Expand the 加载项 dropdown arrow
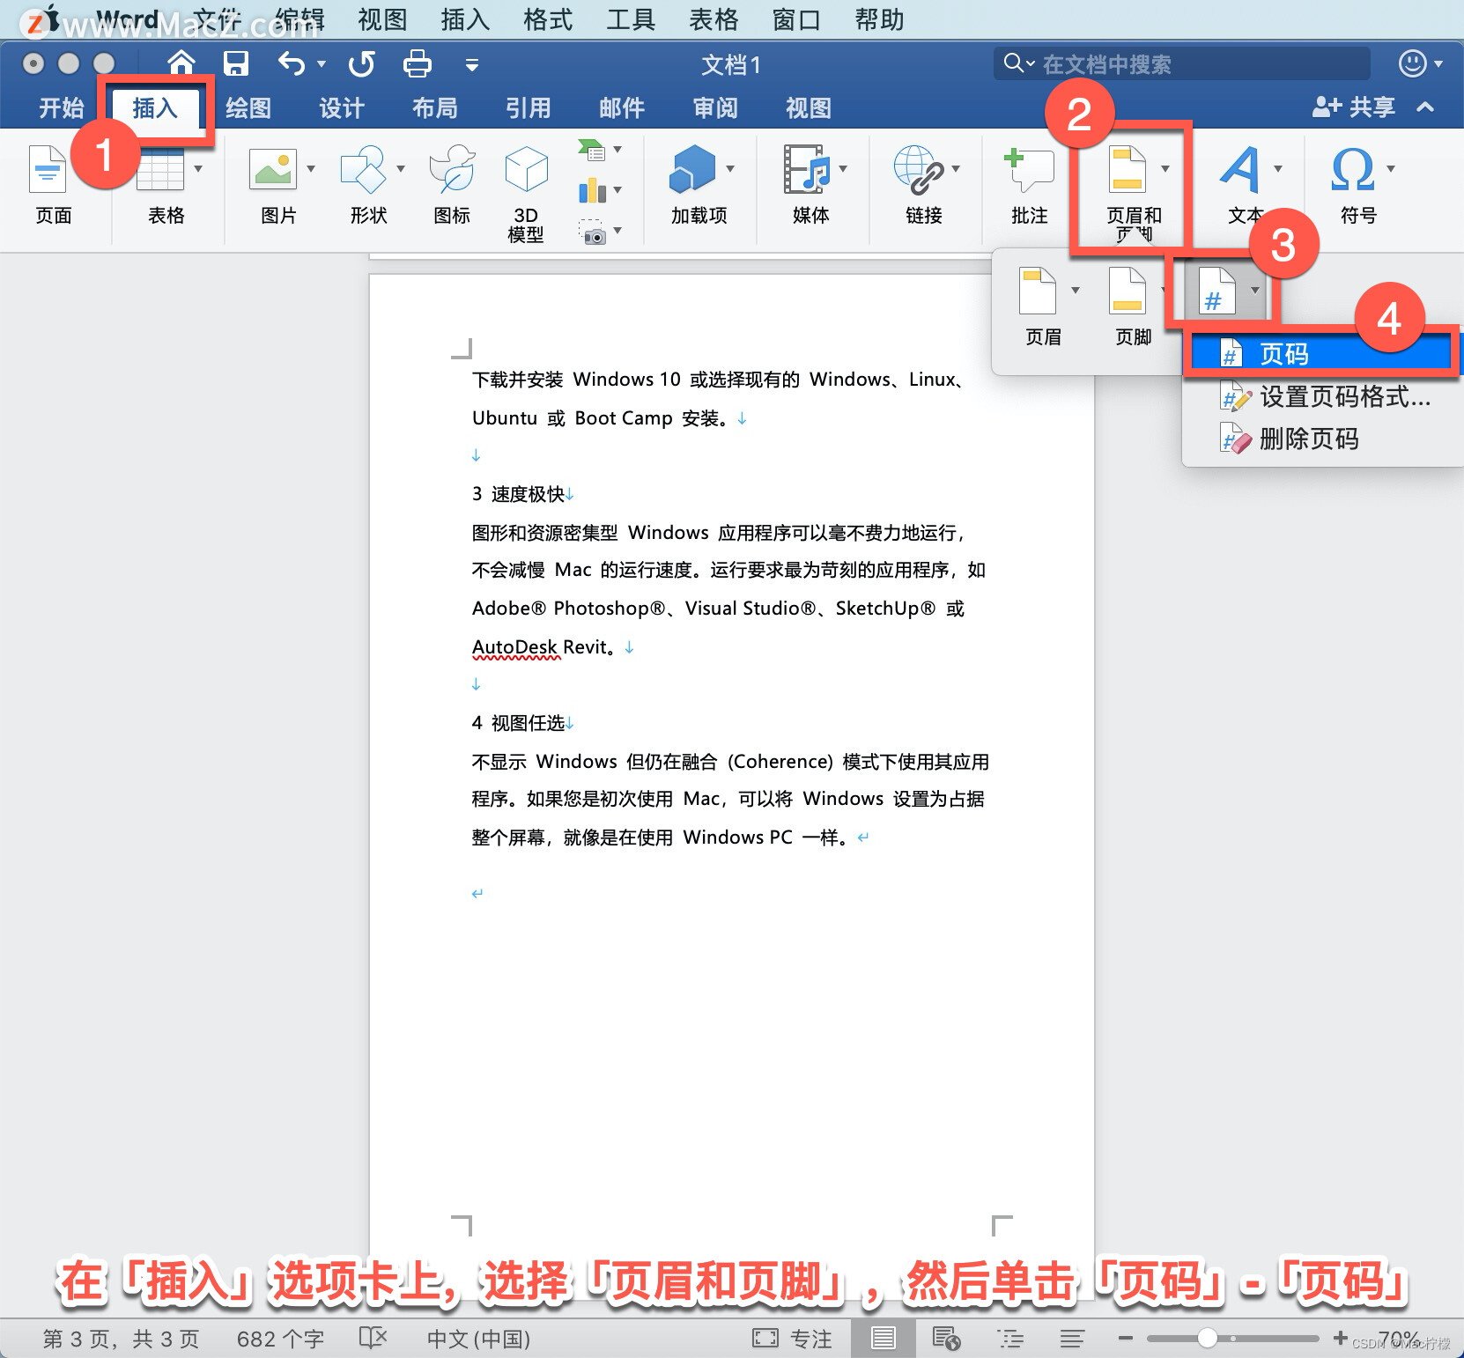The image size is (1464, 1358). (730, 168)
